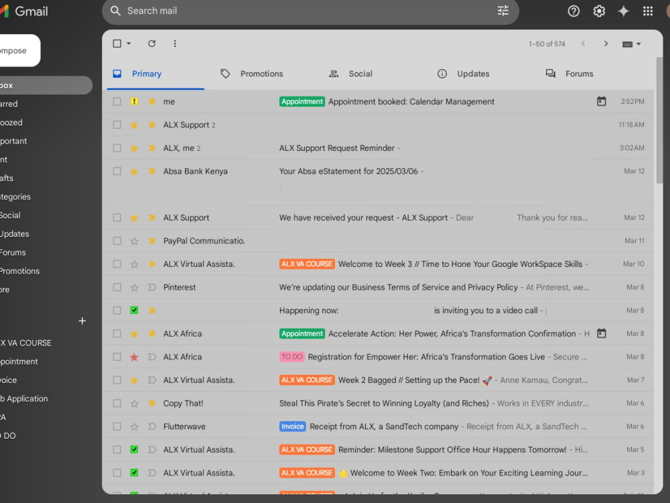
Task: Click the calendar icon on Accelerate Action email
Action: click(601, 333)
